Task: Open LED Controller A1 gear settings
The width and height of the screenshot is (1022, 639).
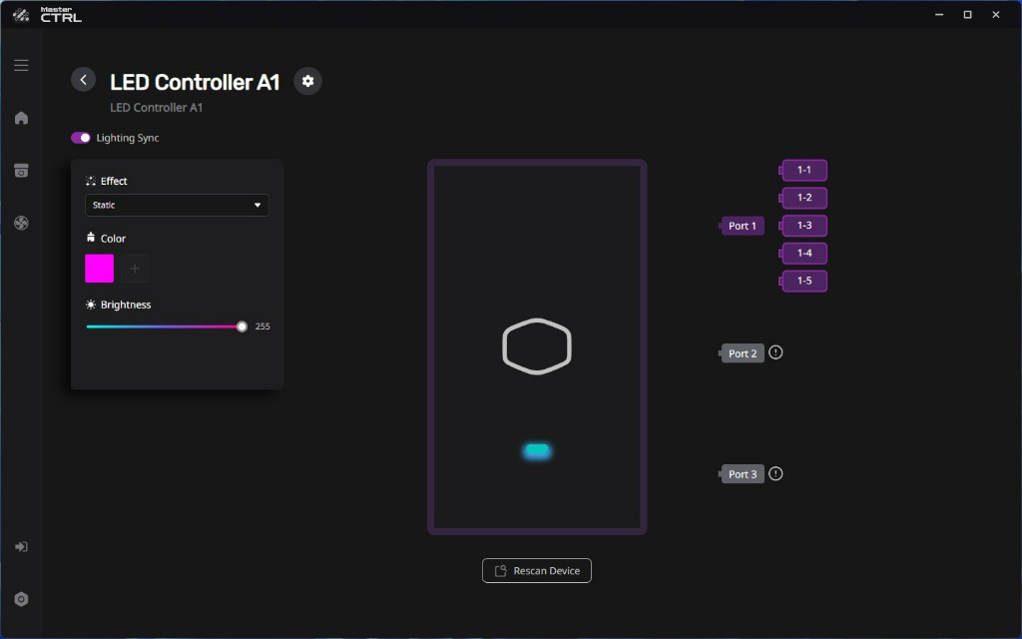Action: (307, 81)
